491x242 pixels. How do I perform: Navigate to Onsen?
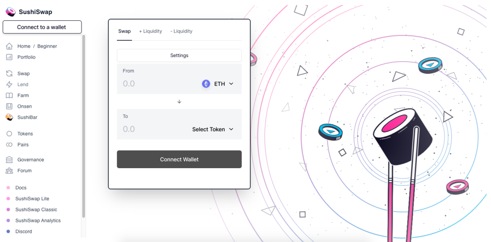click(x=25, y=106)
